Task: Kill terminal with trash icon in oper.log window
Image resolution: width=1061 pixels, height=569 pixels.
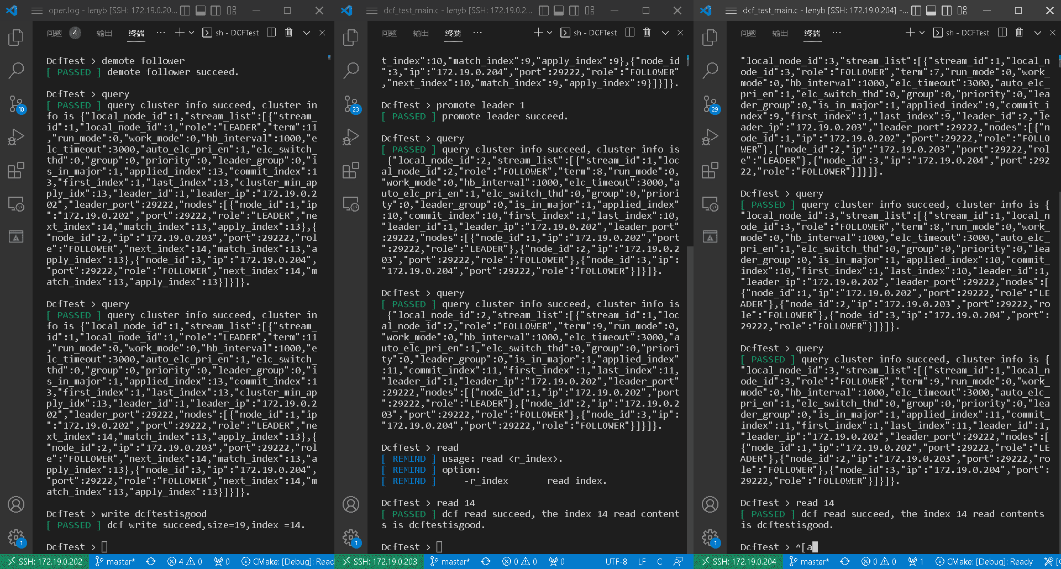Action: point(288,33)
